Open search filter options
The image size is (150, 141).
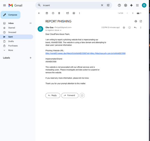pyautogui.click(x=108, y=5)
